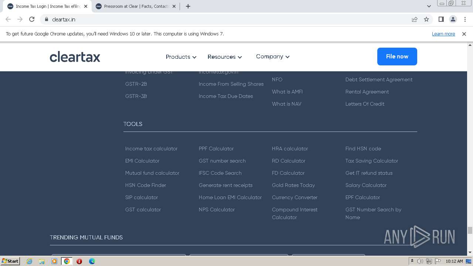This screenshot has width=473, height=266.
Task: Open the EPF Calculator link
Action: pyautogui.click(x=363, y=197)
